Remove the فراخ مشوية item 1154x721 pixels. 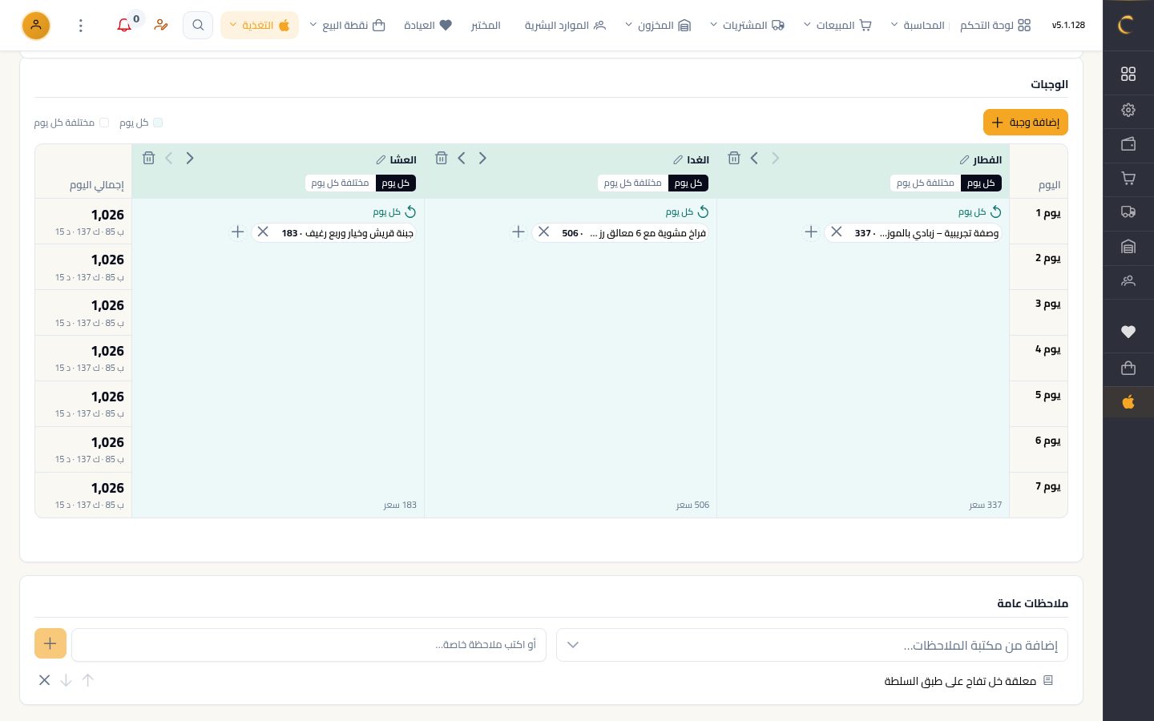[x=544, y=232]
